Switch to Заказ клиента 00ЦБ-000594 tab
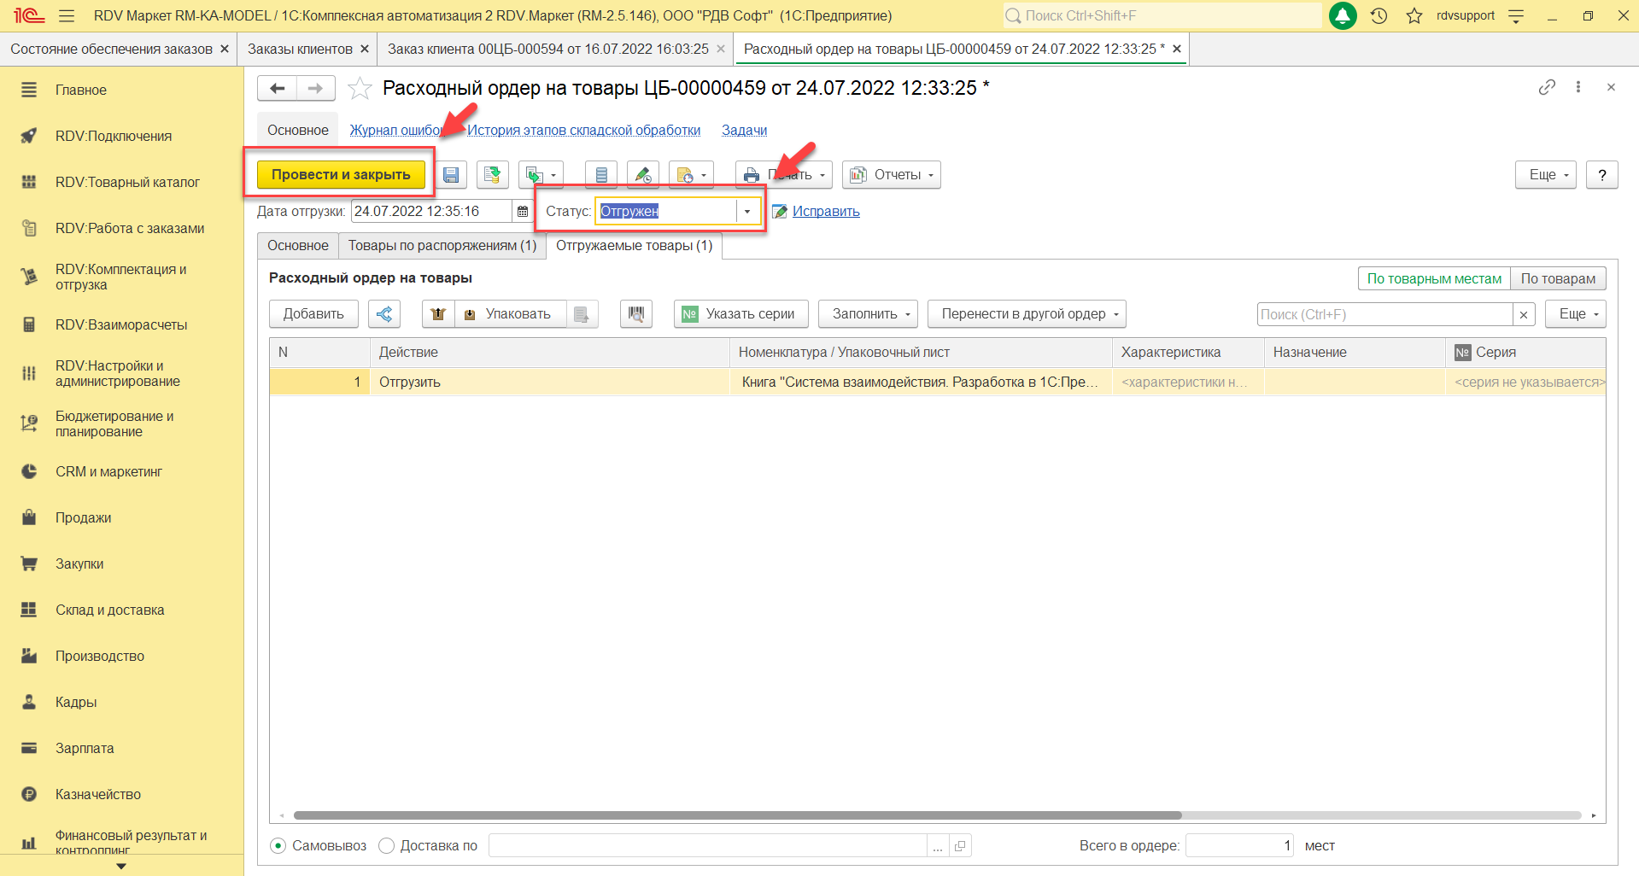 click(x=548, y=50)
